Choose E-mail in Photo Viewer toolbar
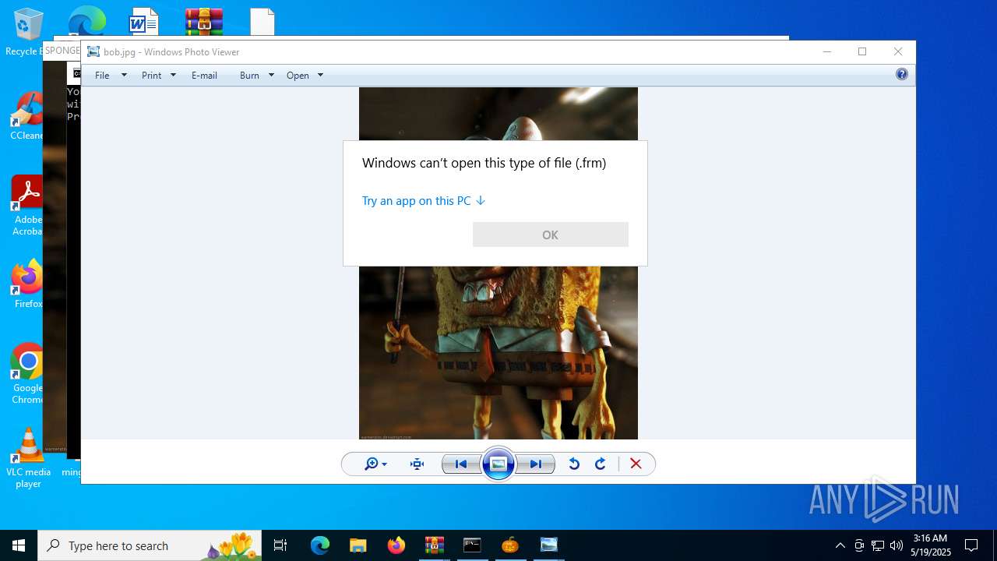The height and width of the screenshot is (561, 997). point(204,76)
